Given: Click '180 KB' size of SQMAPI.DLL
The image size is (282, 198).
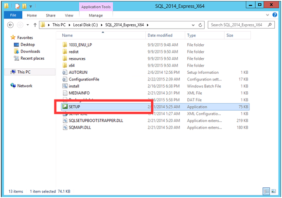Looking at the screenshot, I should [242, 128].
